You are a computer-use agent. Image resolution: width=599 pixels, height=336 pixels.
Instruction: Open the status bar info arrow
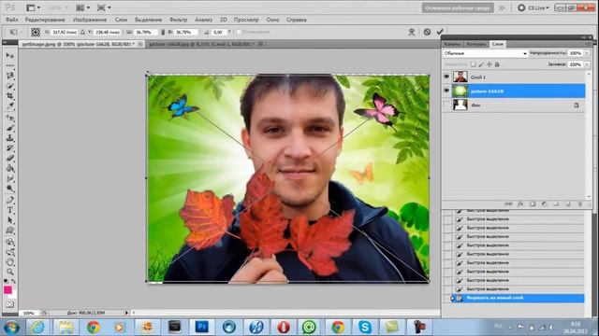pyautogui.click(x=126, y=313)
